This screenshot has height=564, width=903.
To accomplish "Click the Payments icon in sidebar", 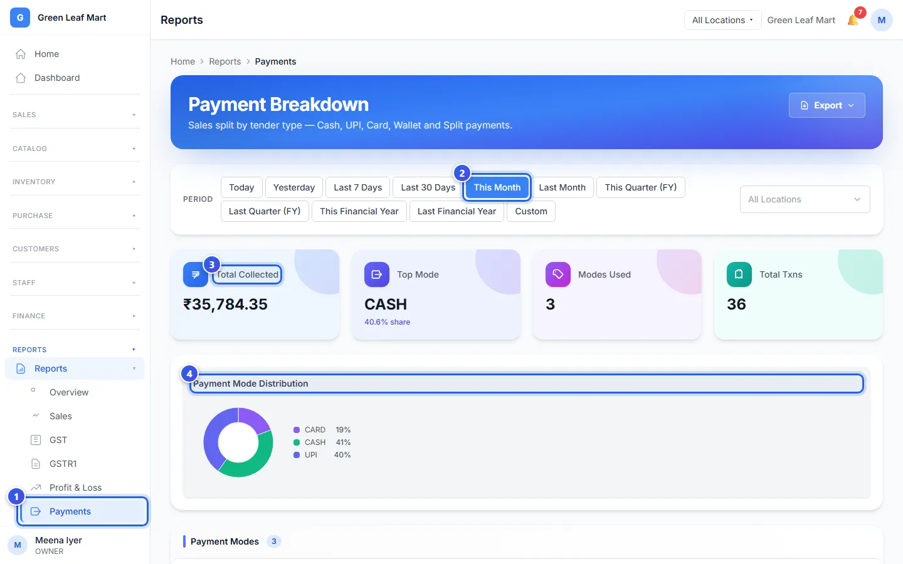I will coord(36,511).
